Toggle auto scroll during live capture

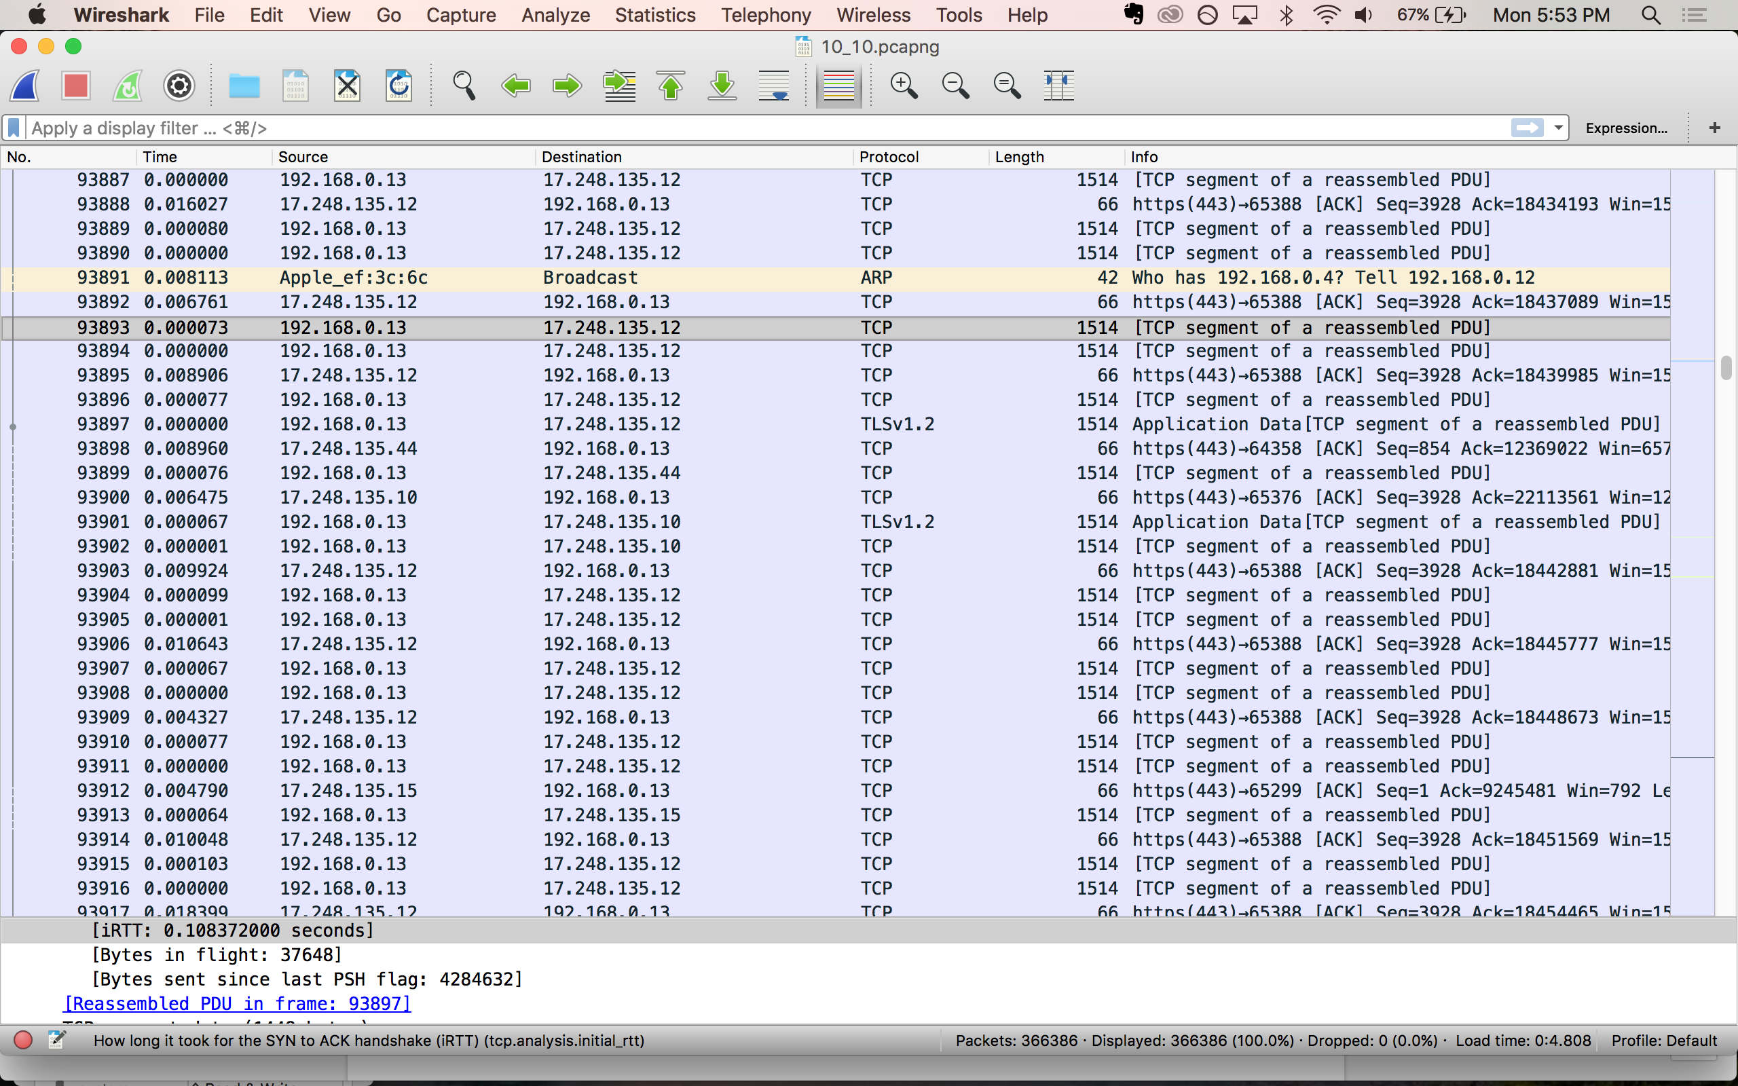(x=774, y=86)
